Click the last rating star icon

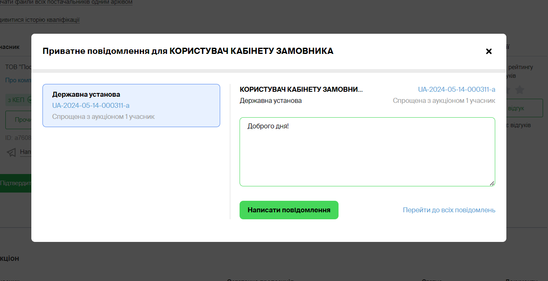point(520,90)
